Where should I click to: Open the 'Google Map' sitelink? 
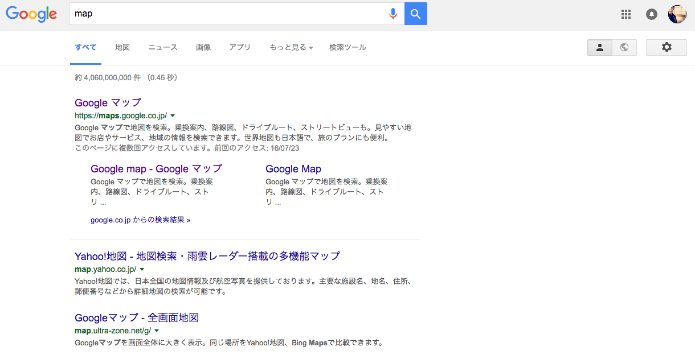293,169
